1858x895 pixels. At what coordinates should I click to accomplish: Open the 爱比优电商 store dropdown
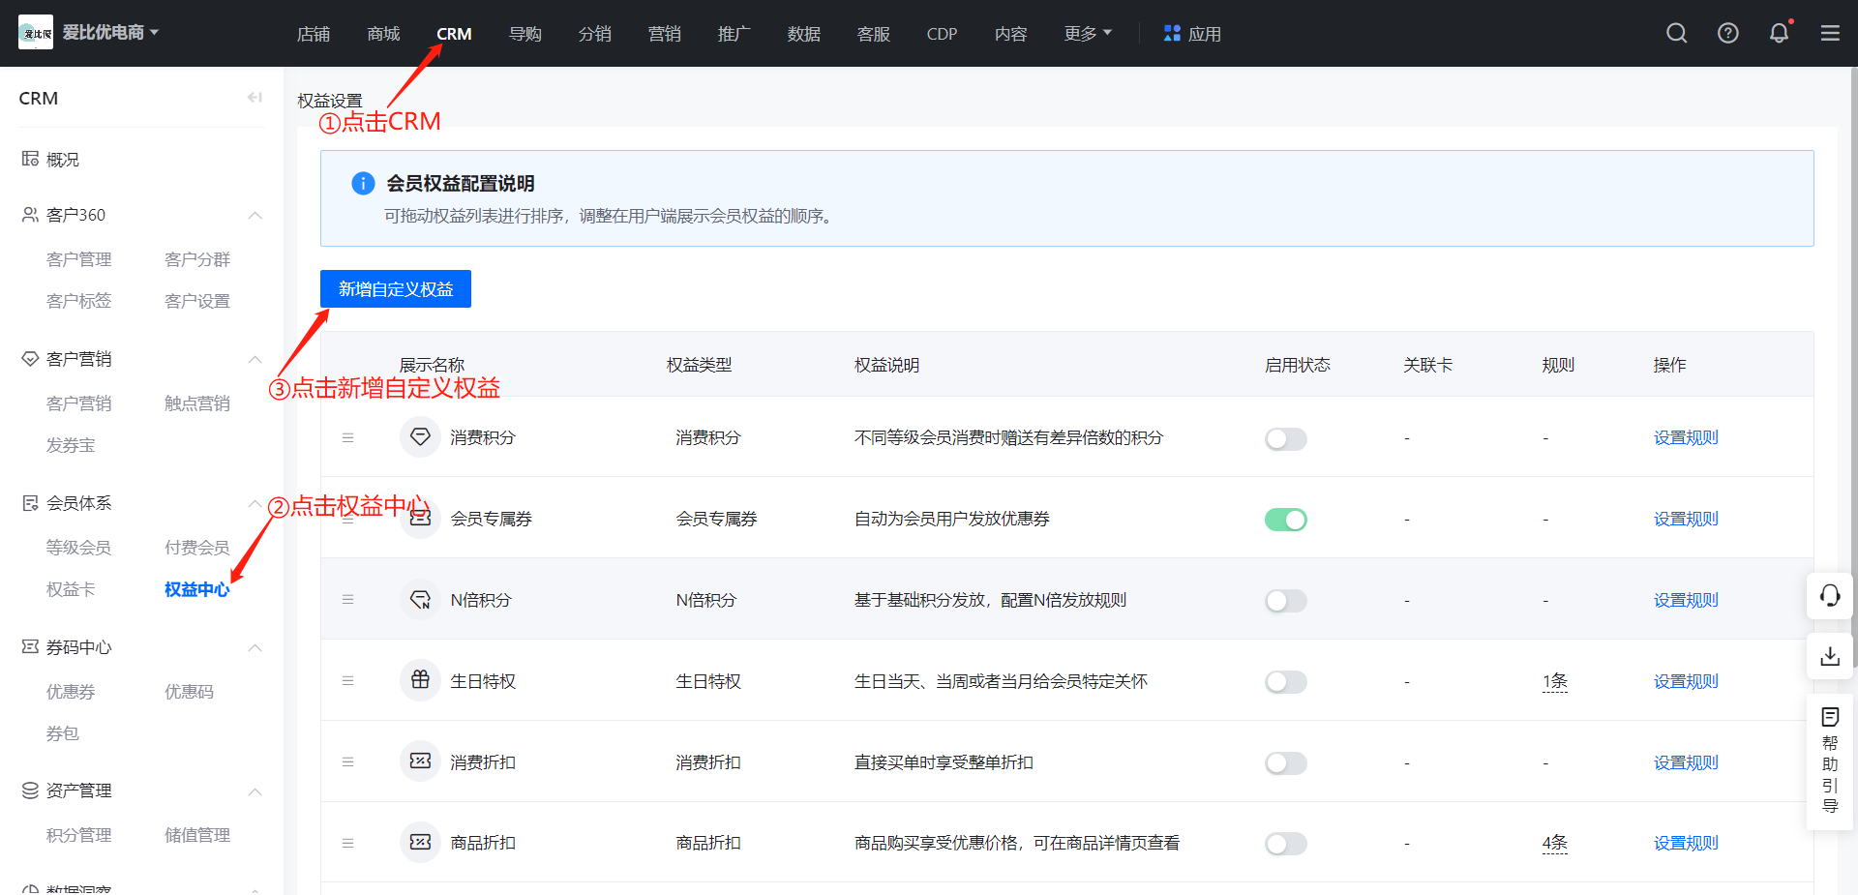[x=110, y=32]
